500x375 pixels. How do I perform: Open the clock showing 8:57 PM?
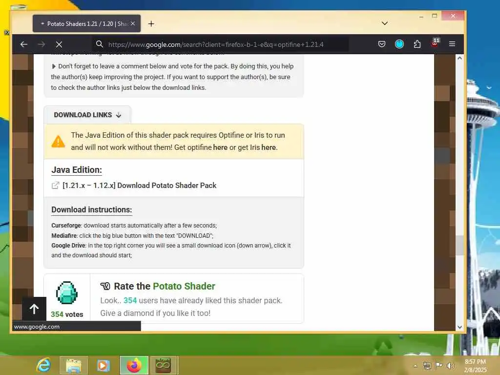coord(475,366)
